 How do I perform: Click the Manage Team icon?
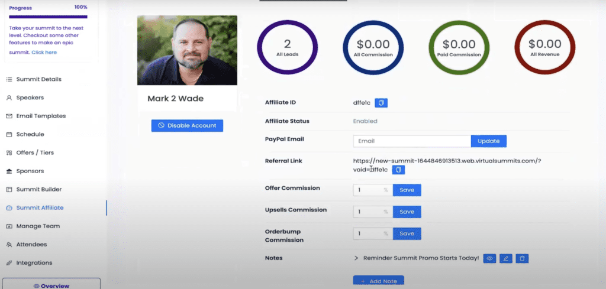click(9, 226)
